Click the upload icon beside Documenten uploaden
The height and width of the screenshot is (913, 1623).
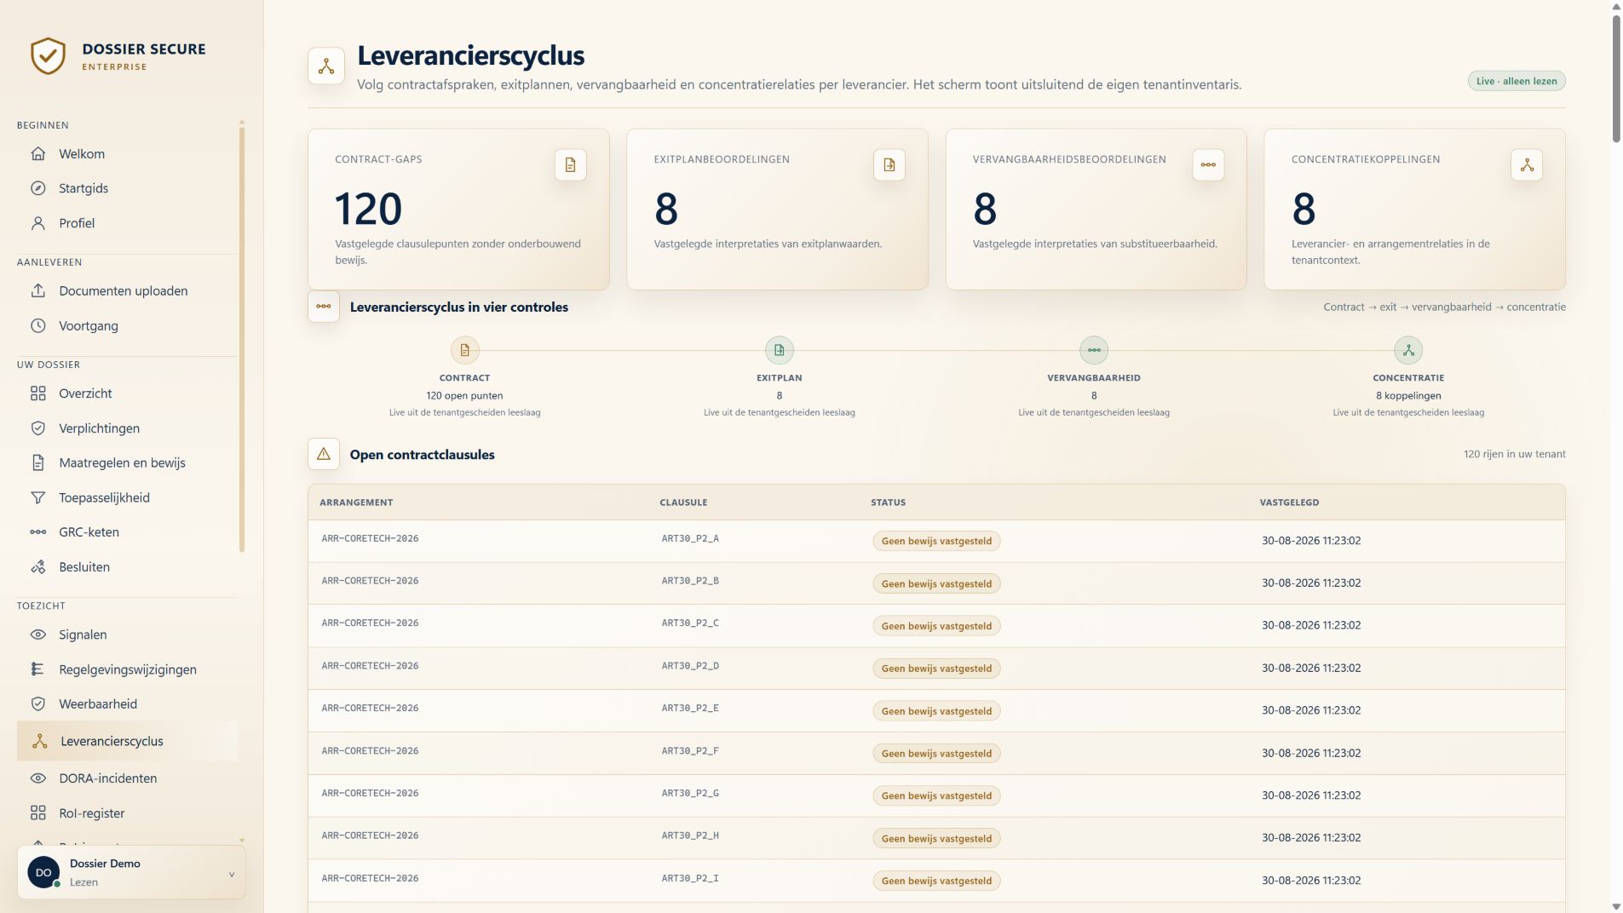[37, 291]
